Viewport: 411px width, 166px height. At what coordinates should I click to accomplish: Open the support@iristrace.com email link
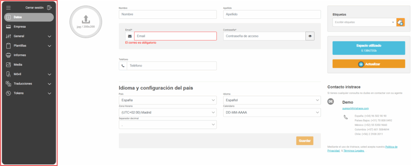pyautogui.click(x=355, y=108)
